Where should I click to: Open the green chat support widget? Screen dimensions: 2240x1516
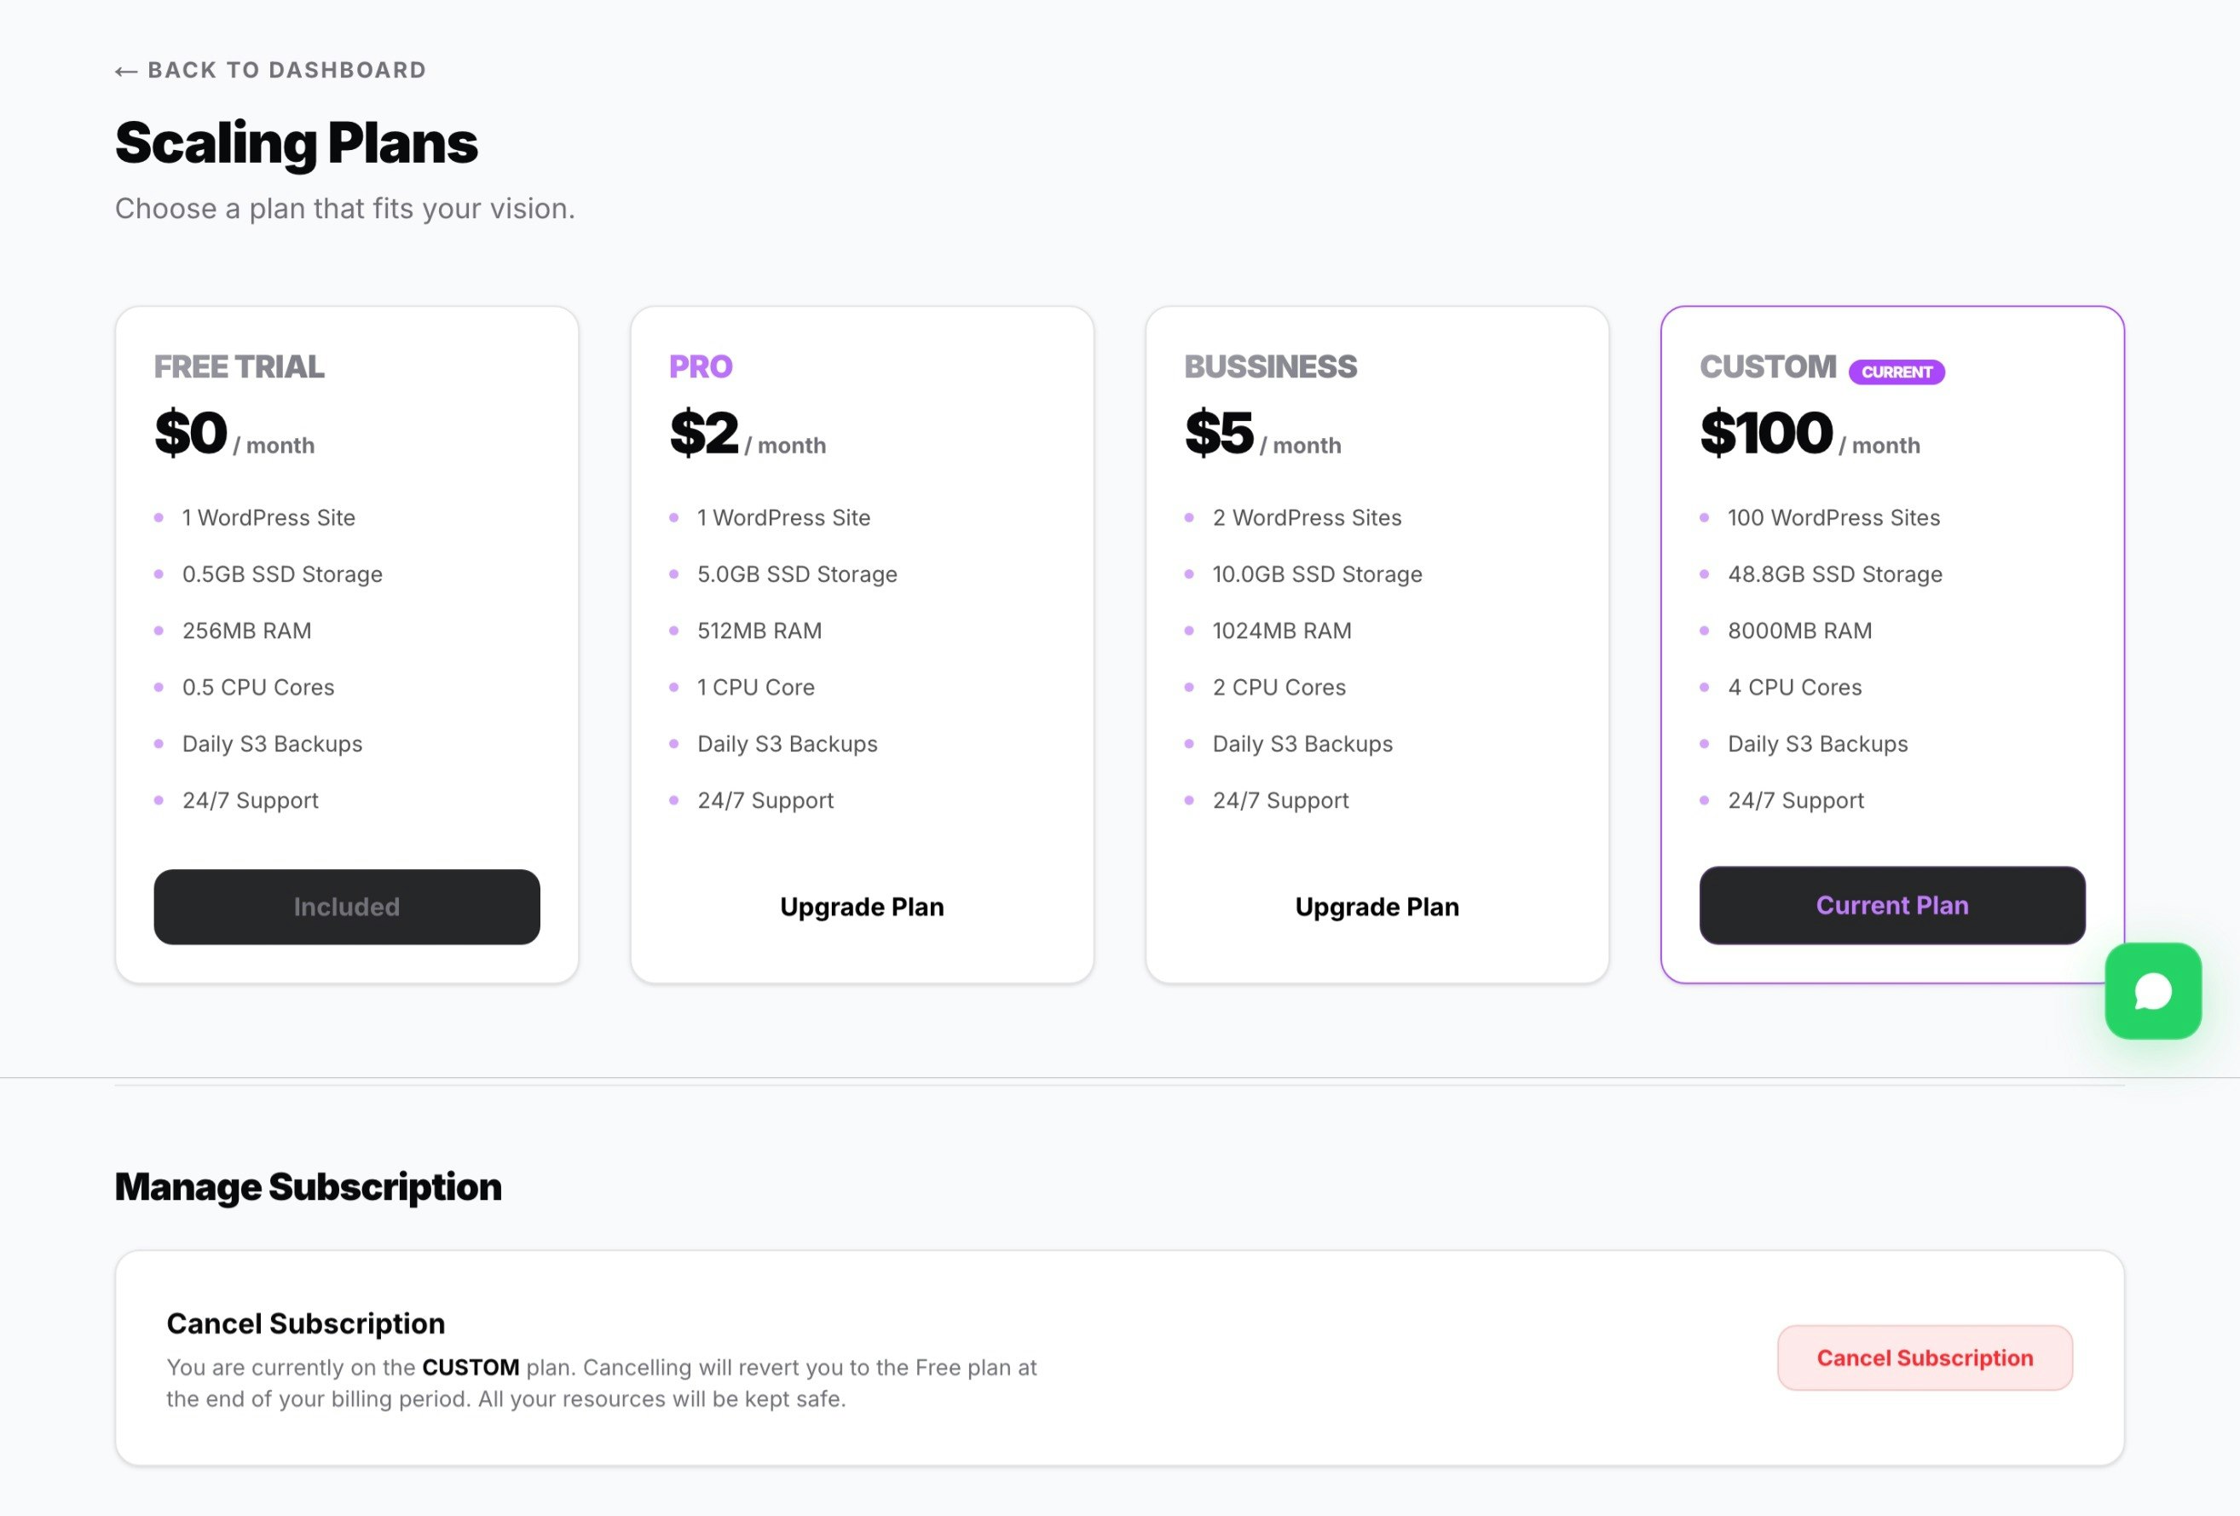(x=2152, y=989)
